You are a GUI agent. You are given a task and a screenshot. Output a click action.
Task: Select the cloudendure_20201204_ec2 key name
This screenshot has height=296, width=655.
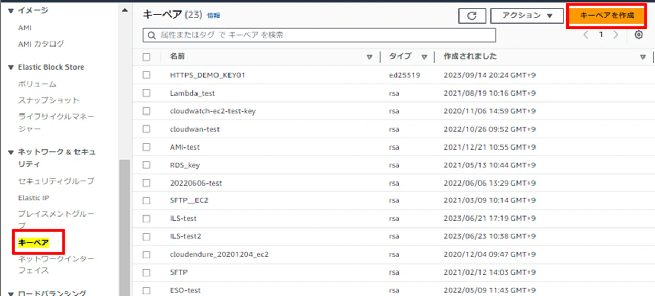(220, 254)
